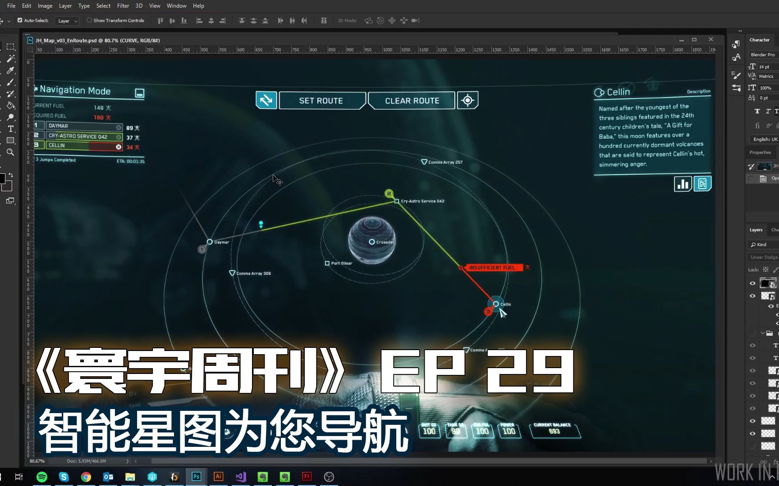
Task: Enable Show Transform Controls checkbox
Action: (x=89, y=20)
